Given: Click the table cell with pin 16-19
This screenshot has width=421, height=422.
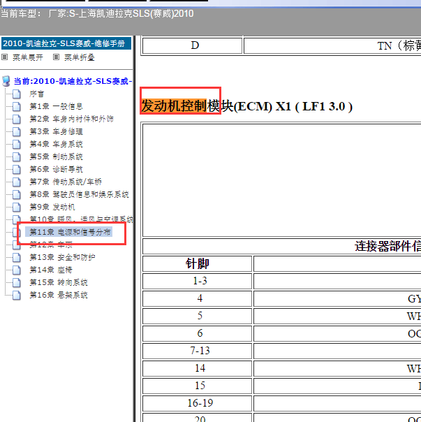Looking at the screenshot, I should pyautogui.click(x=197, y=403).
